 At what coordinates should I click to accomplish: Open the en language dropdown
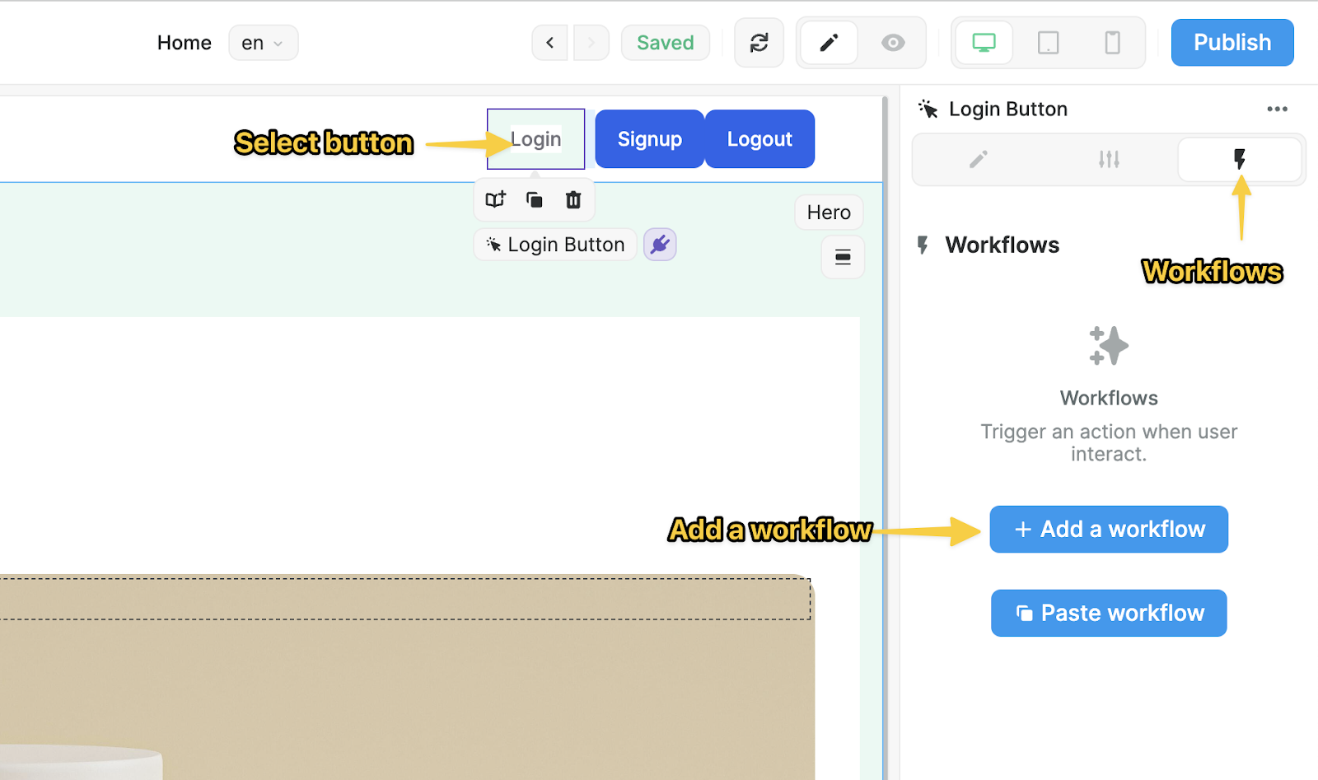(x=263, y=42)
